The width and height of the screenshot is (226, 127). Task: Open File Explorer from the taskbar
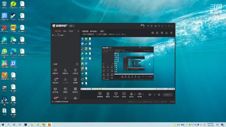32,124
